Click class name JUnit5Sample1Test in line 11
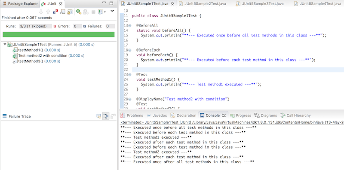This screenshot has width=344, height=170. [x=179, y=16]
